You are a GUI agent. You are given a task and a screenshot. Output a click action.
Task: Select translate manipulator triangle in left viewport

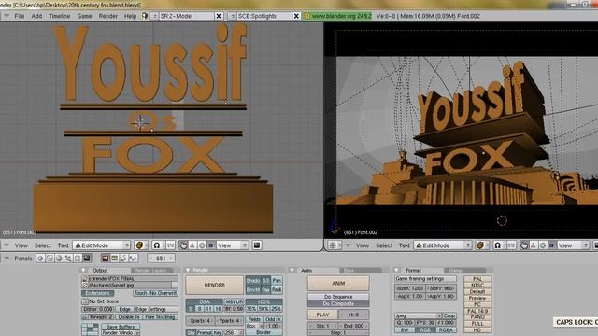pyautogui.click(x=192, y=245)
